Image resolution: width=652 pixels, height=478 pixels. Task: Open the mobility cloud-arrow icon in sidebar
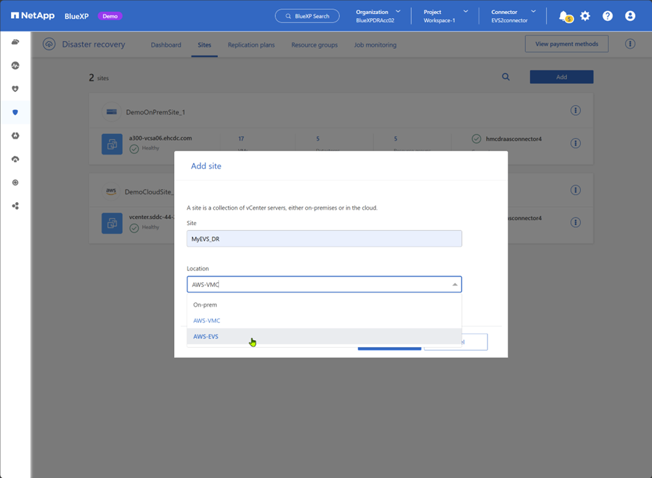click(x=15, y=160)
